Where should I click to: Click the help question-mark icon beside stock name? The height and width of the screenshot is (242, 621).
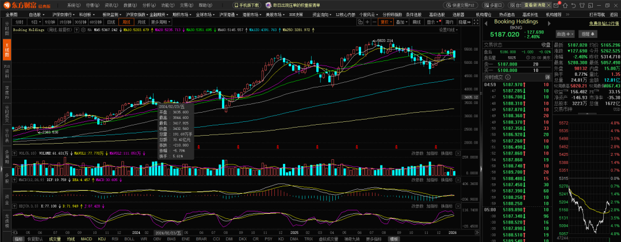(77, 30)
